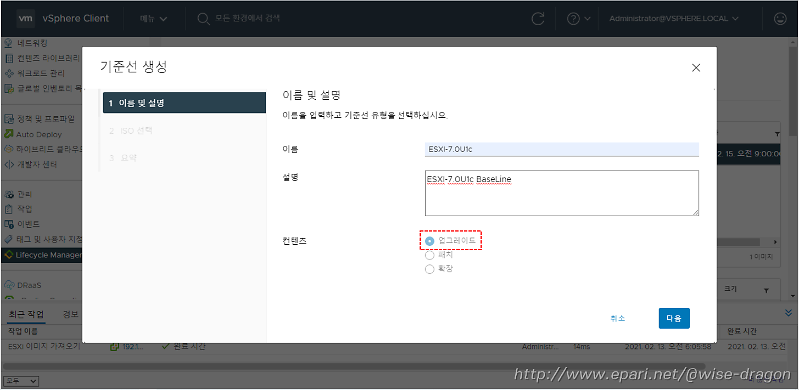The width and height of the screenshot is (799, 390).
Task: Open the 모두 filter dropdown
Action: coord(21,381)
